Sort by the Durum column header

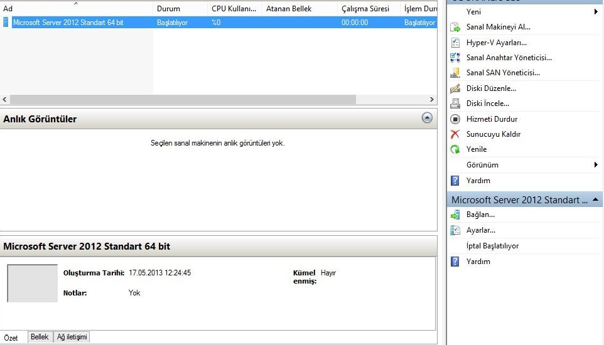(180, 9)
